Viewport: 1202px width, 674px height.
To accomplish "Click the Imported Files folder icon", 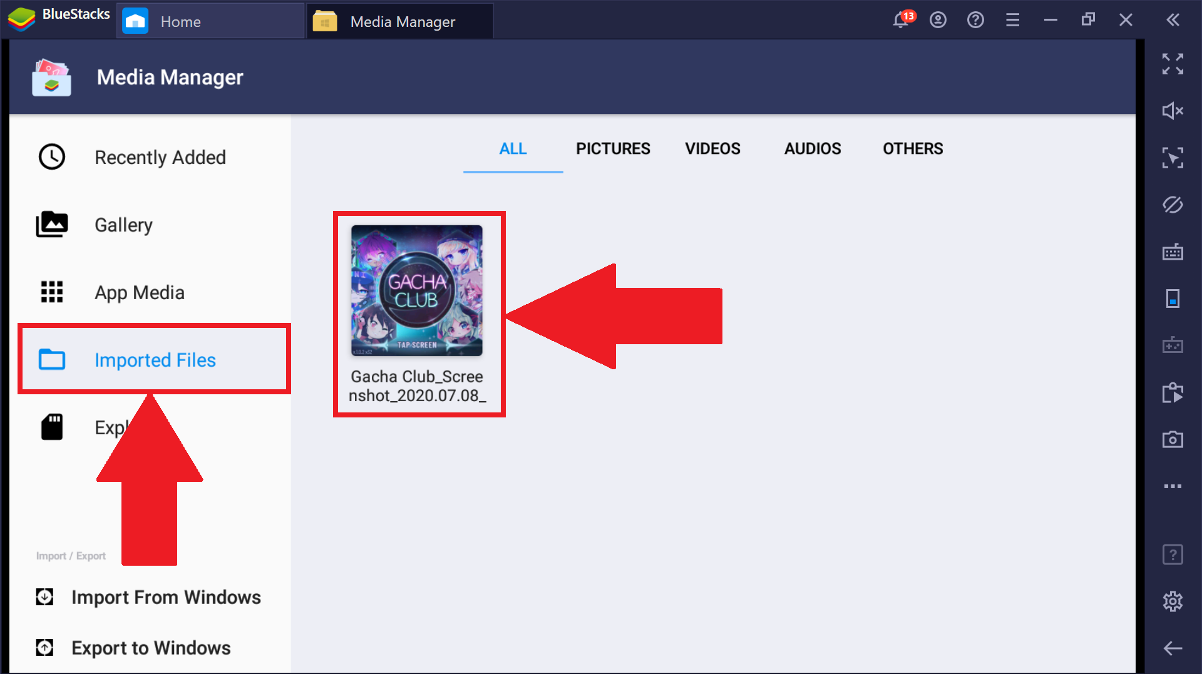I will pyautogui.click(x=52, y=360).
